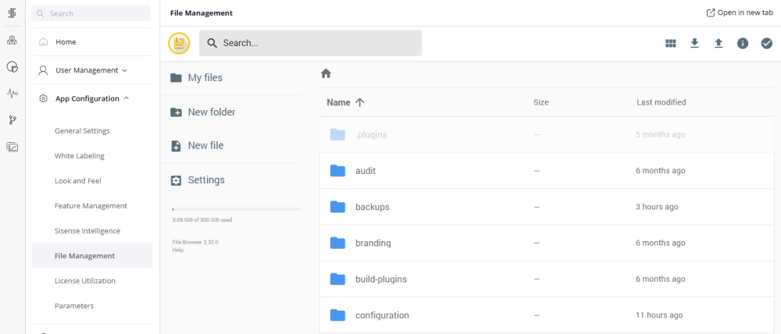Click the download icon in the toolbar

[x=694, y=44]
